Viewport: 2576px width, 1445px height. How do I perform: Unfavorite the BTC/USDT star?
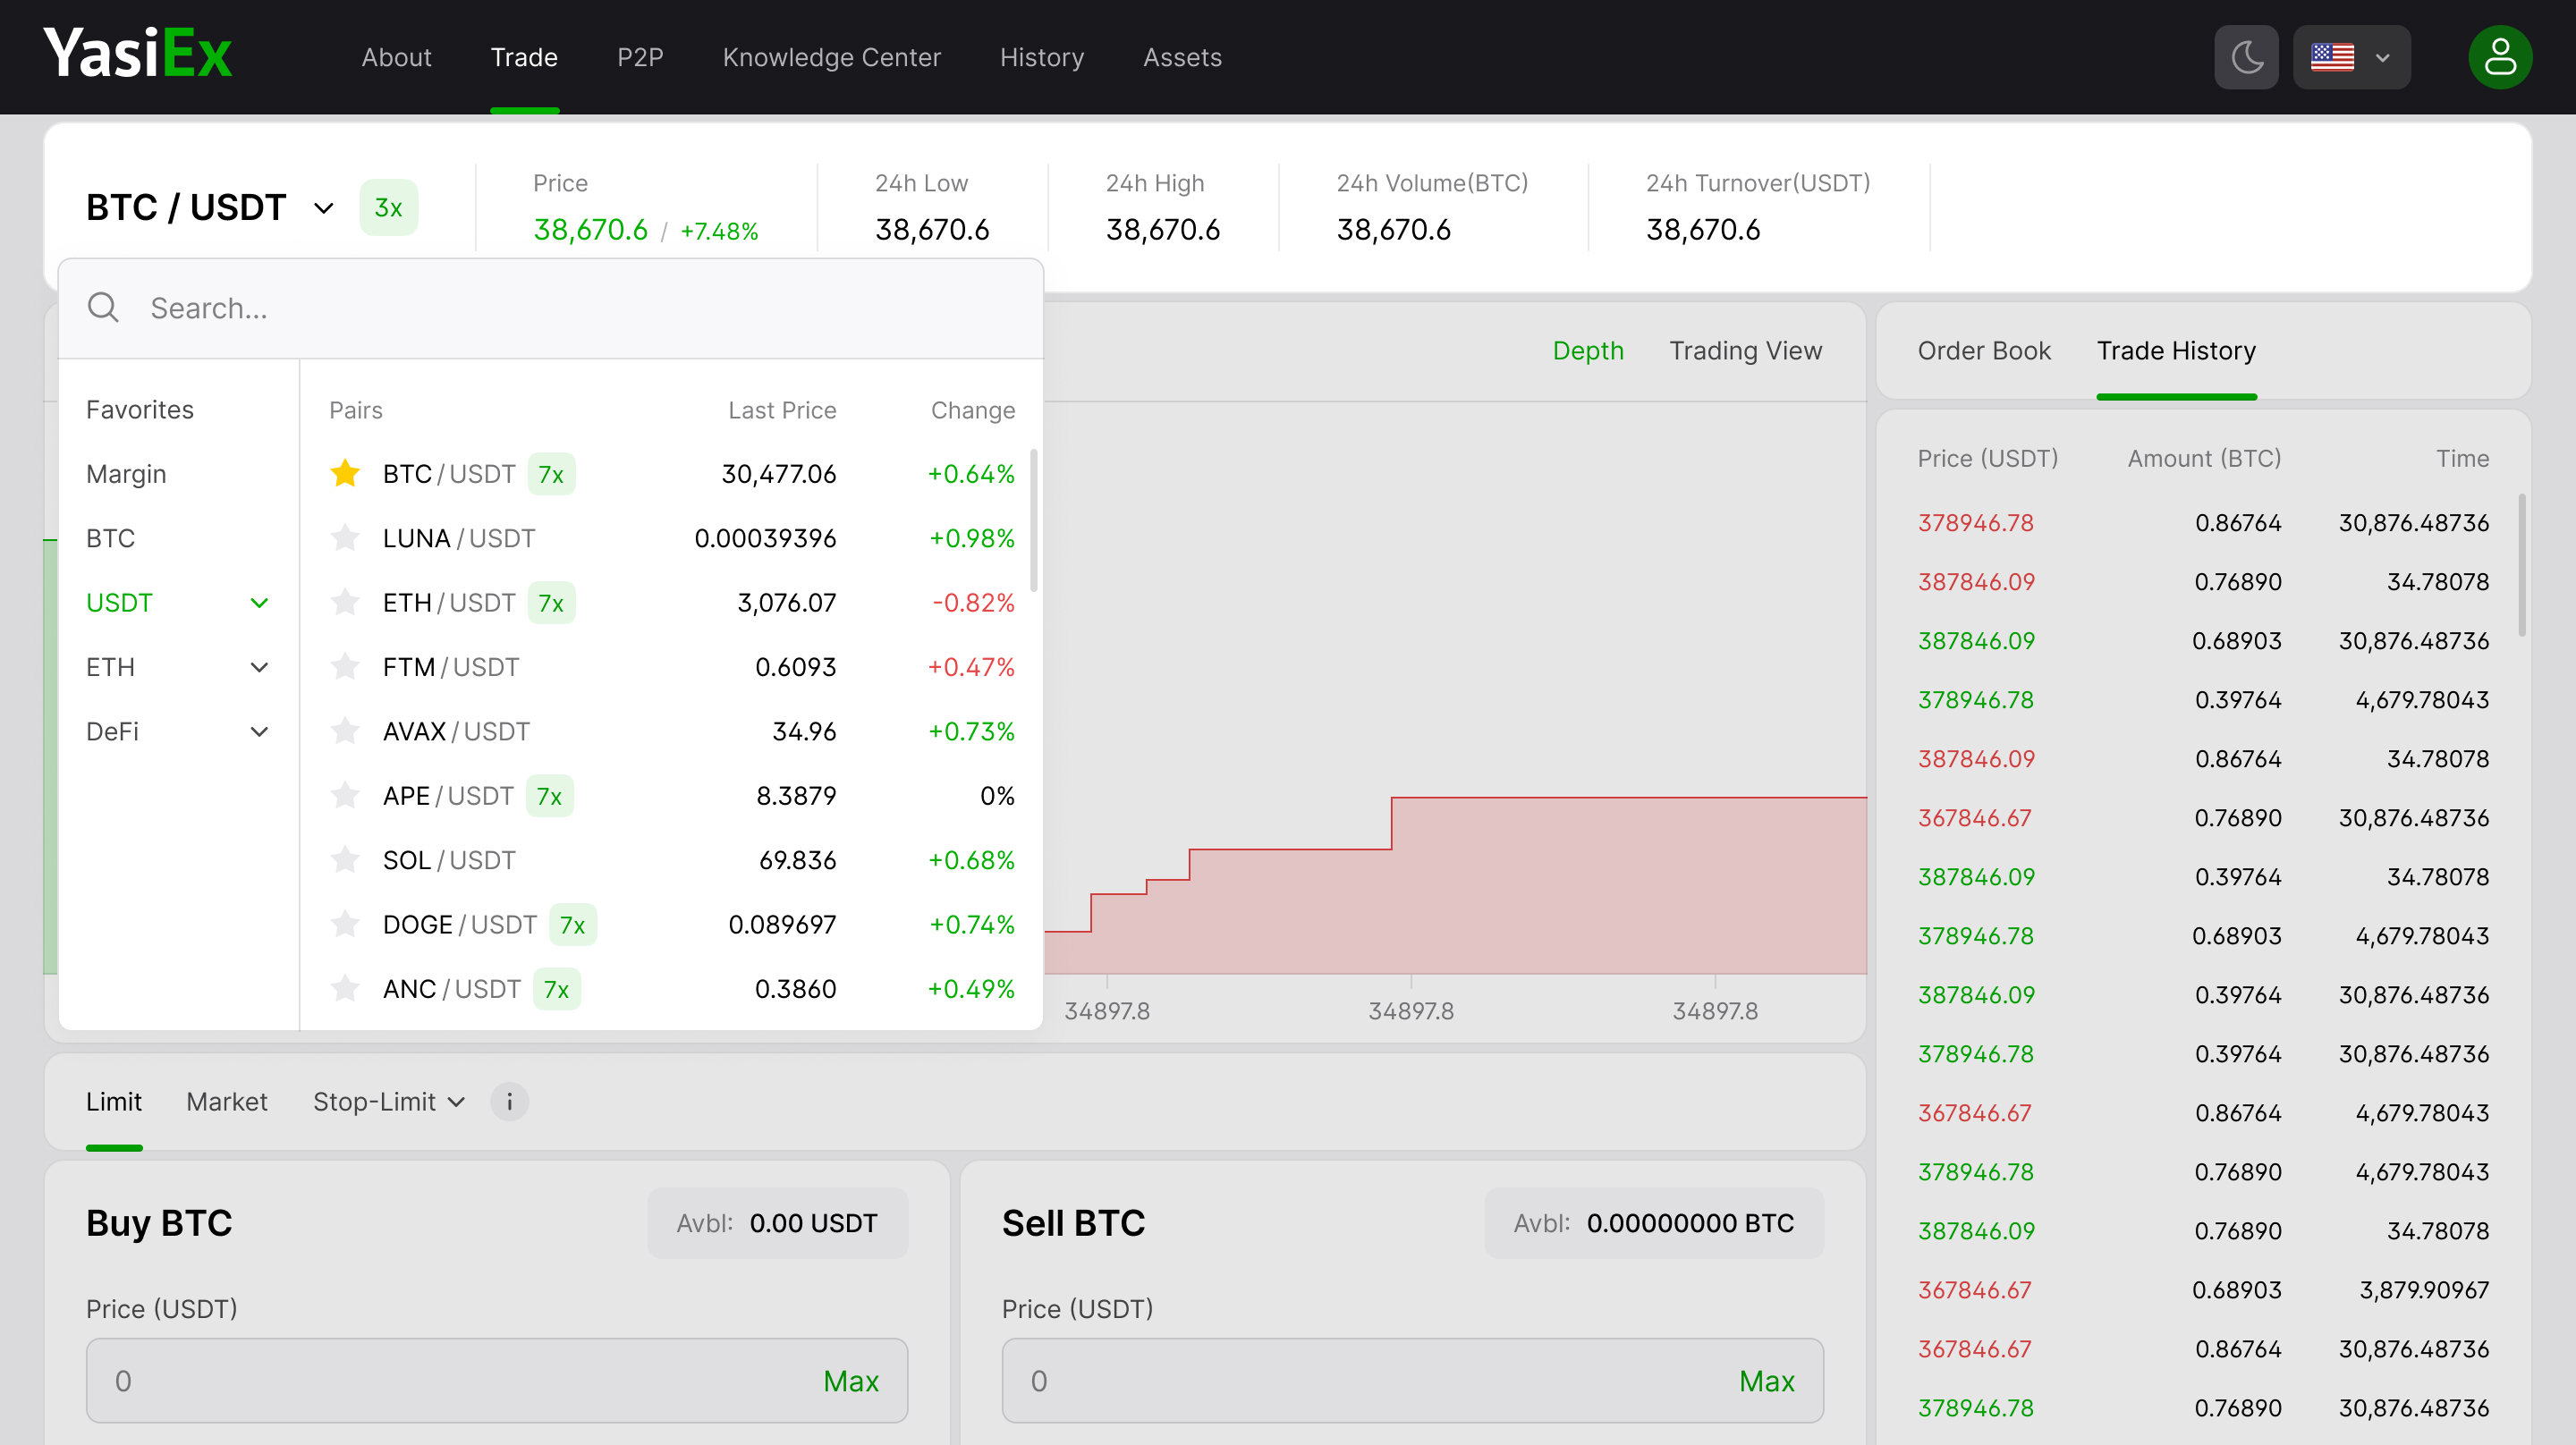pyautogui.click(x=345, y=473)
